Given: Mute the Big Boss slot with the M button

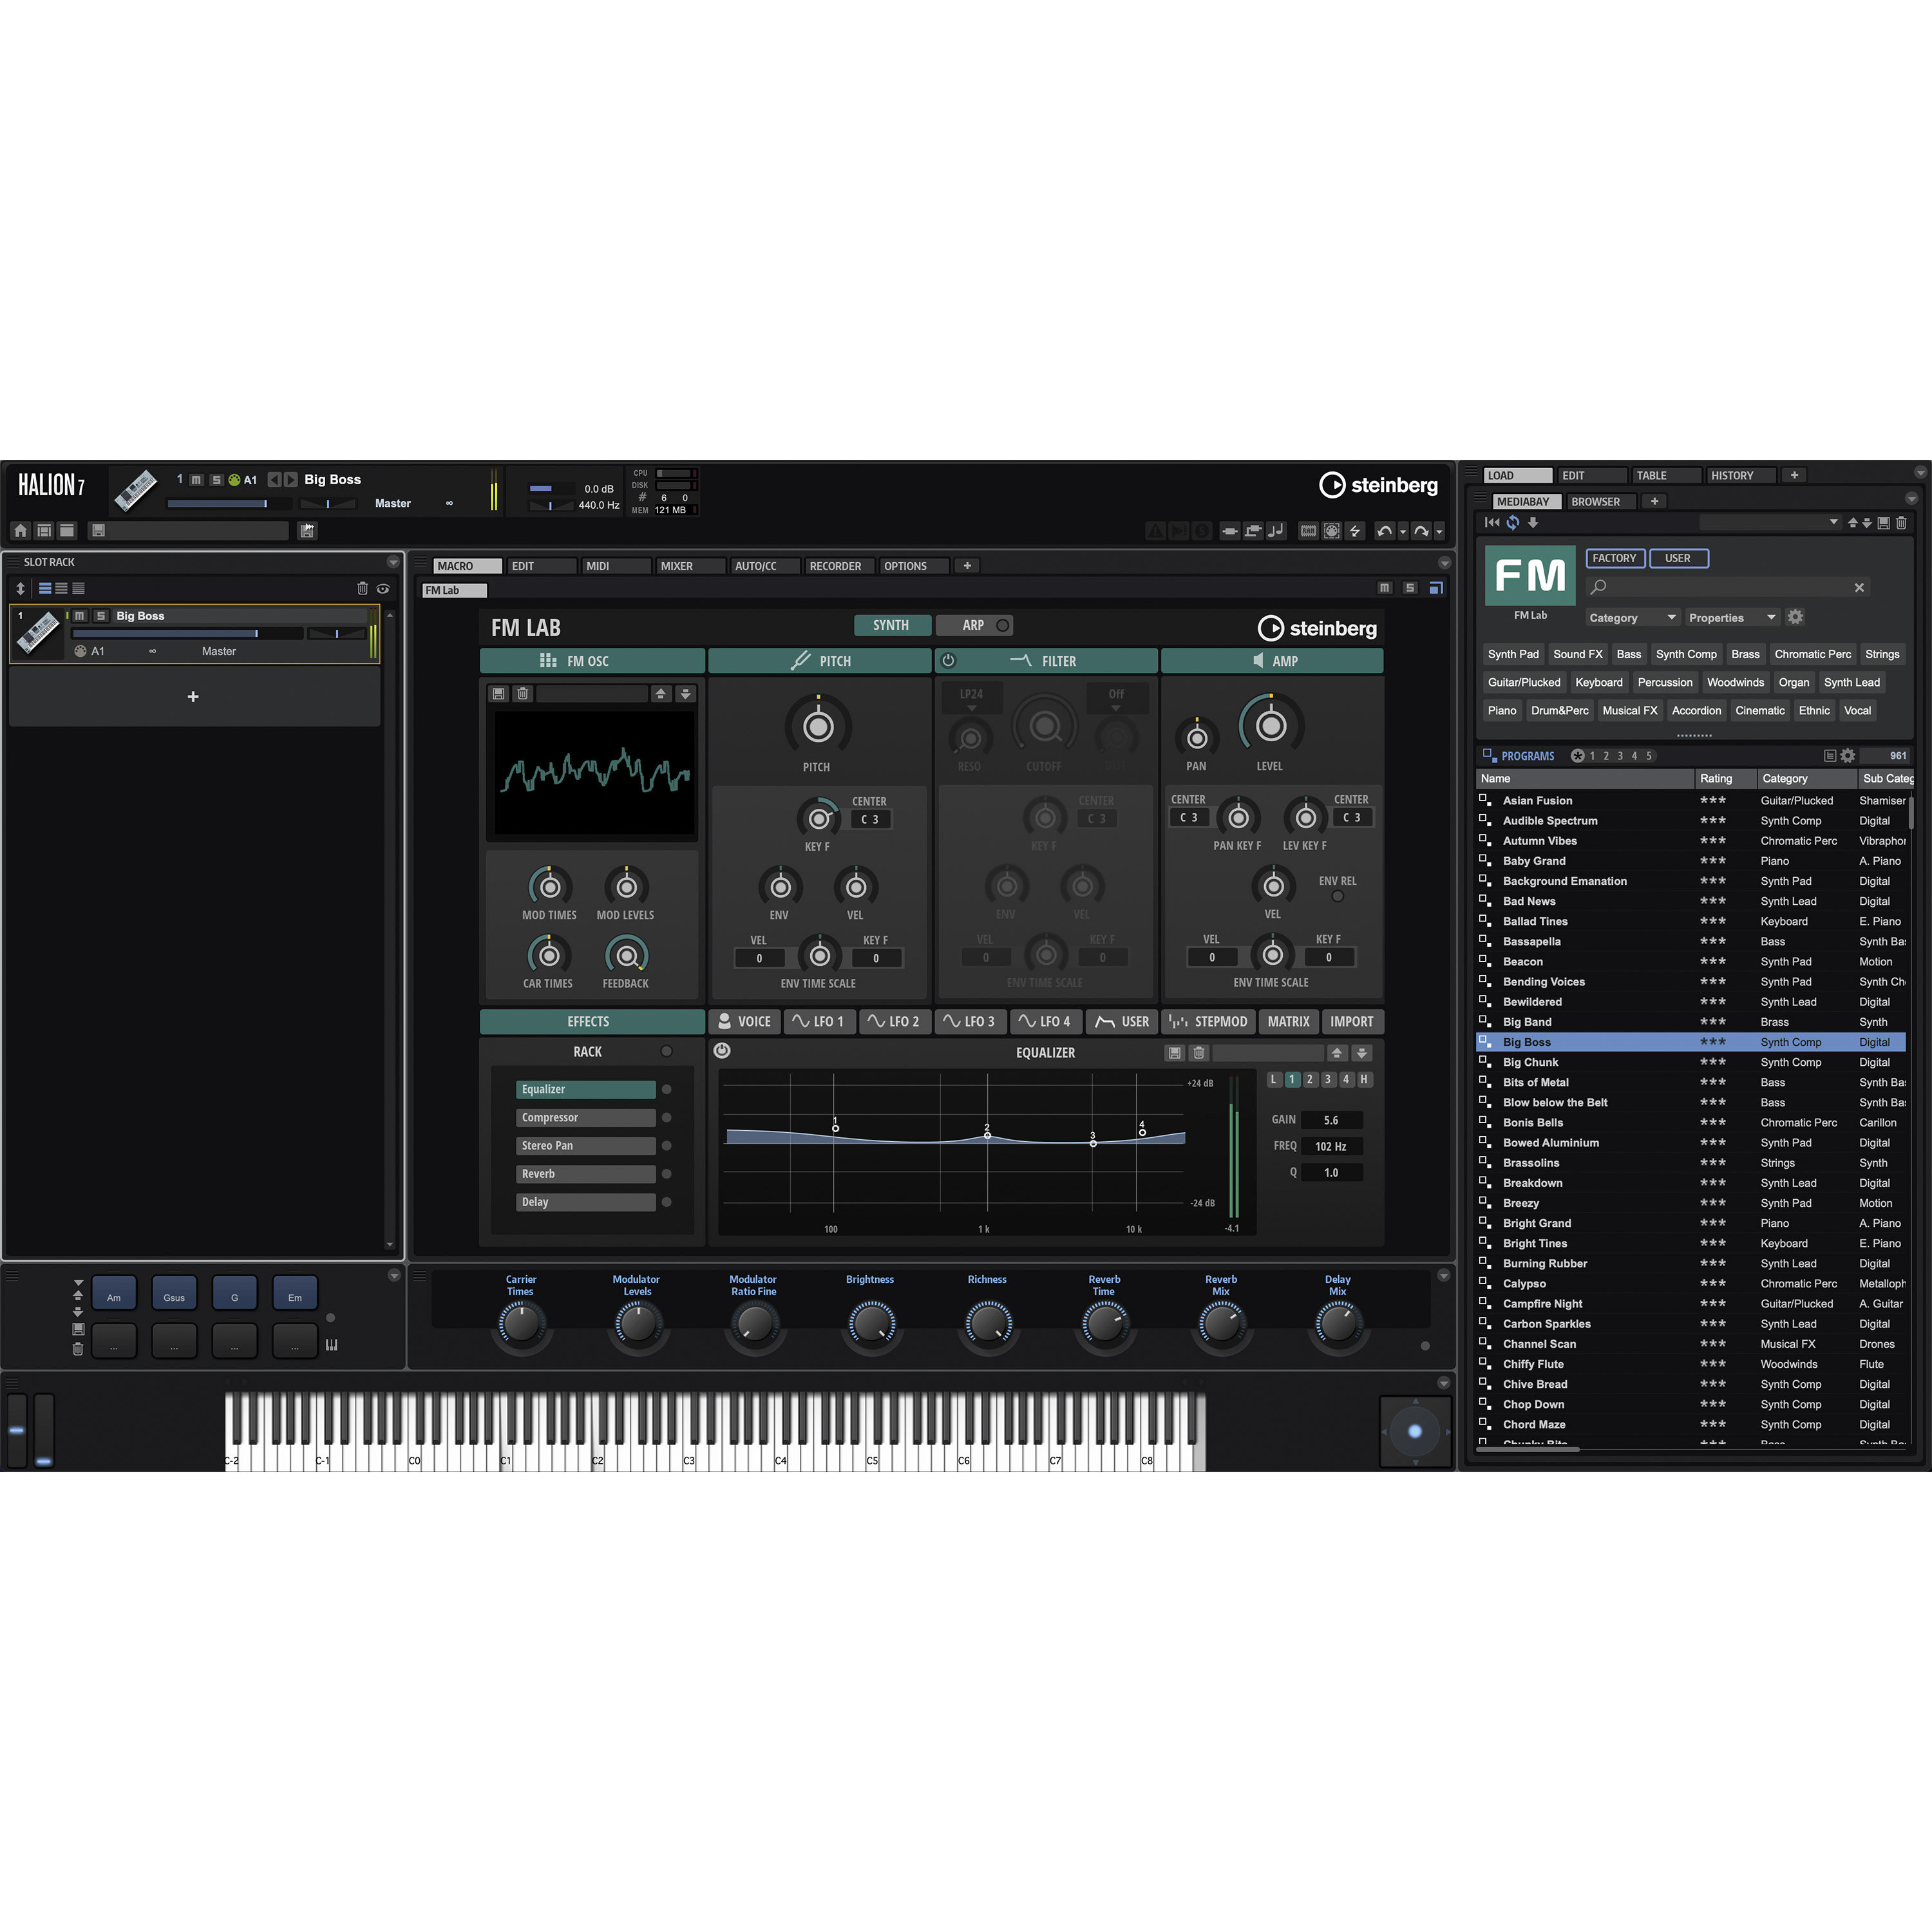Looking at the screenshot, I should point(80,616).
